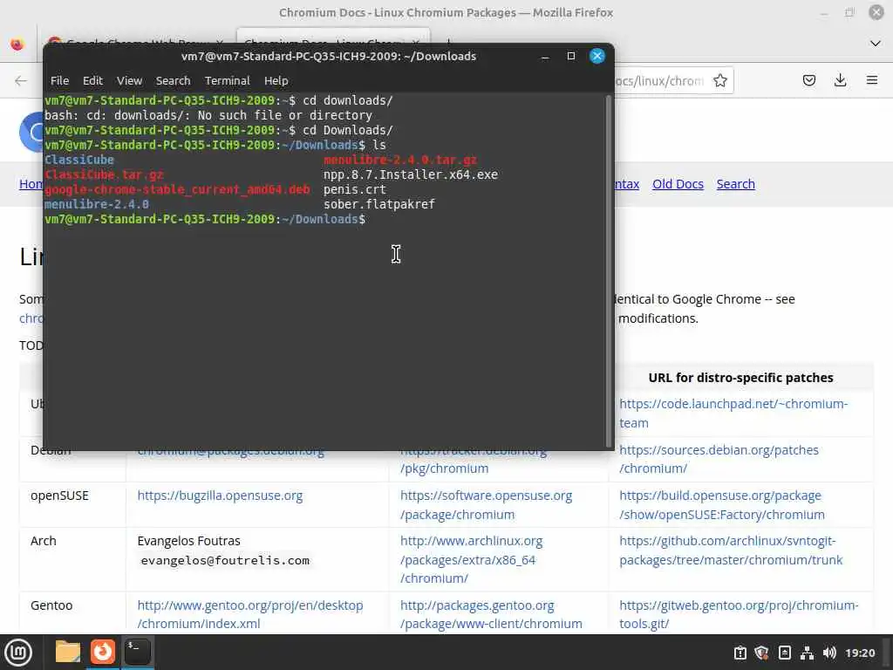Viewport: 893px width, 670px height.
Task: Click the Gentoo row label
Action: click(x=51, y=605)
